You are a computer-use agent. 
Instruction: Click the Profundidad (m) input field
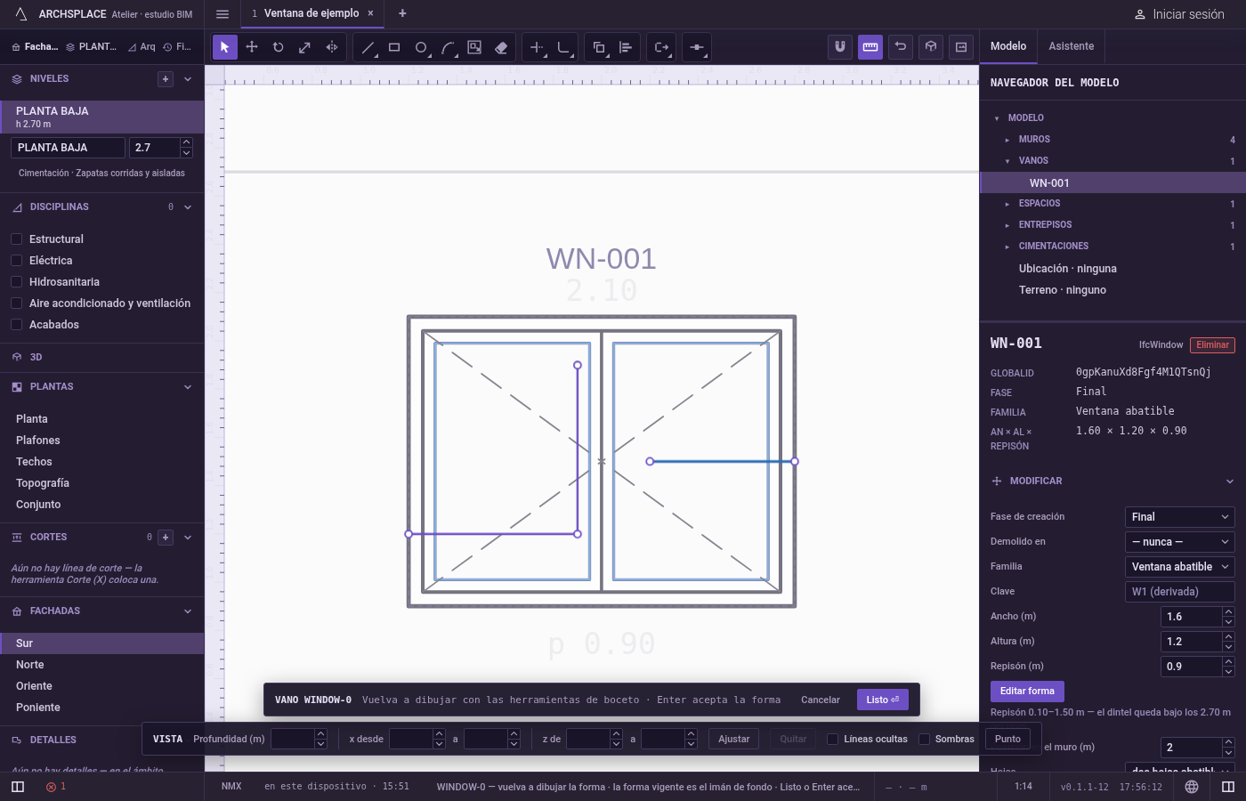293,739
